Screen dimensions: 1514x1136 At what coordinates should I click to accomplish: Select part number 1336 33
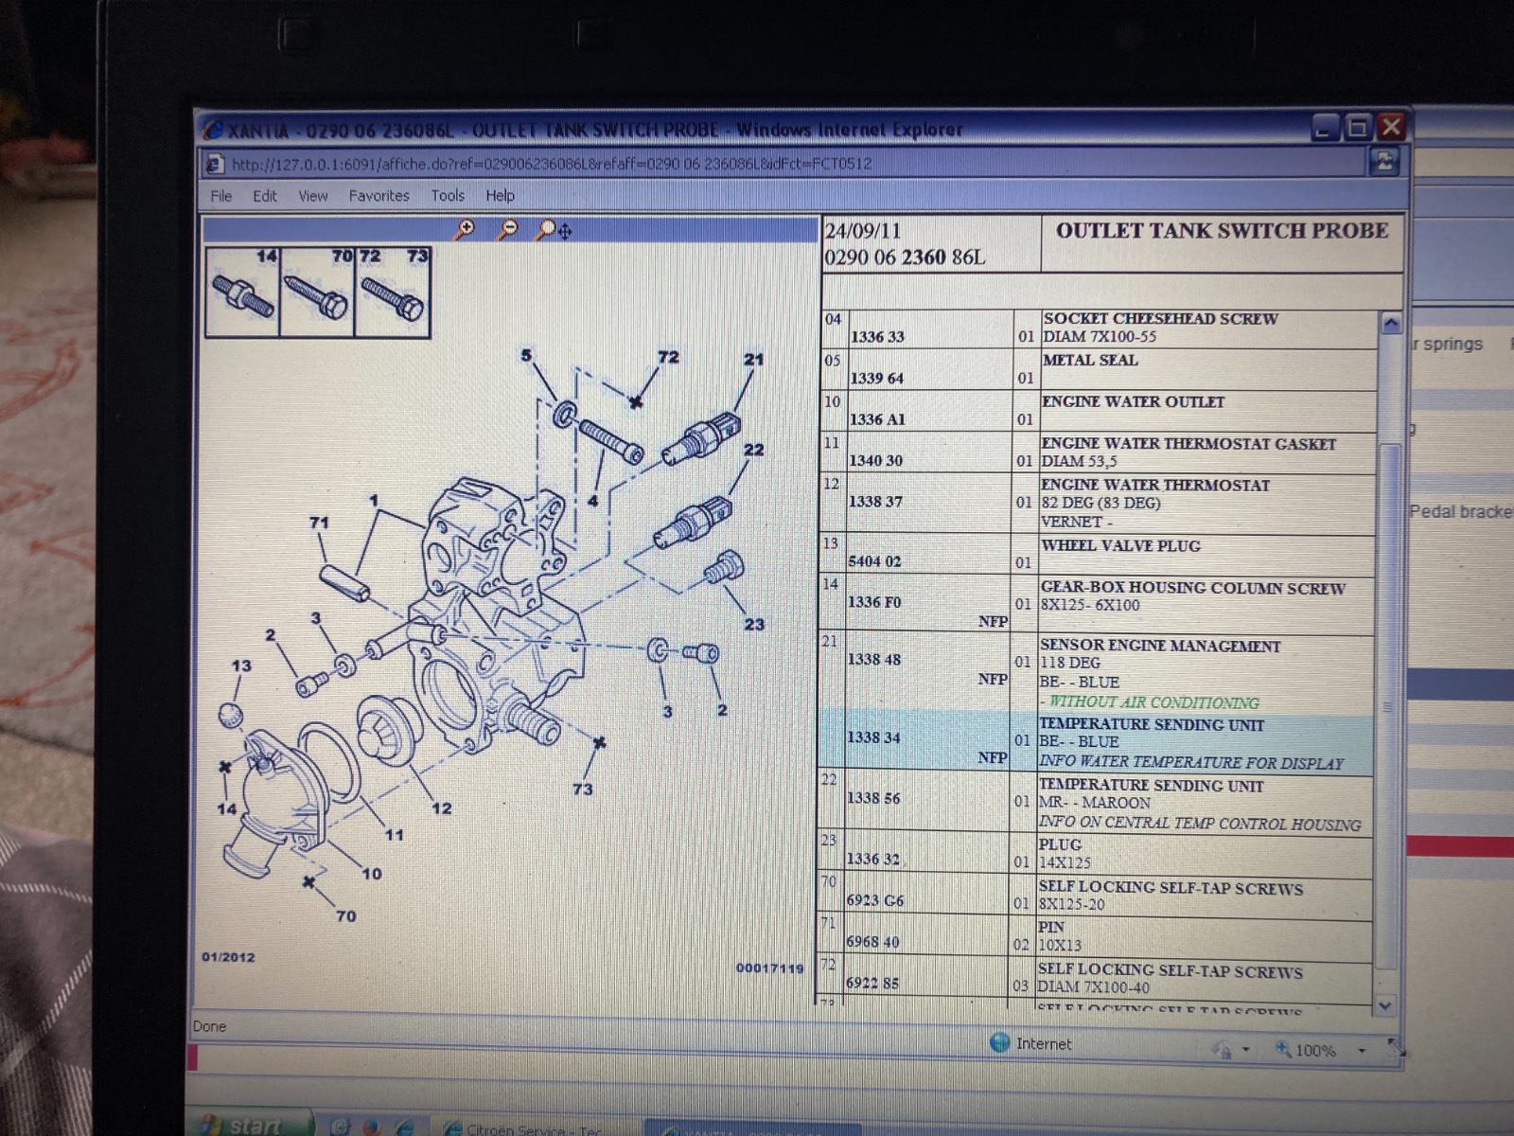pos(877,337)
